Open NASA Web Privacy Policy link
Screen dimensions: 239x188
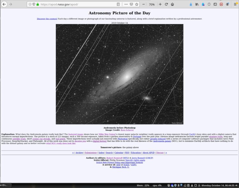click(x=119, y=163)
